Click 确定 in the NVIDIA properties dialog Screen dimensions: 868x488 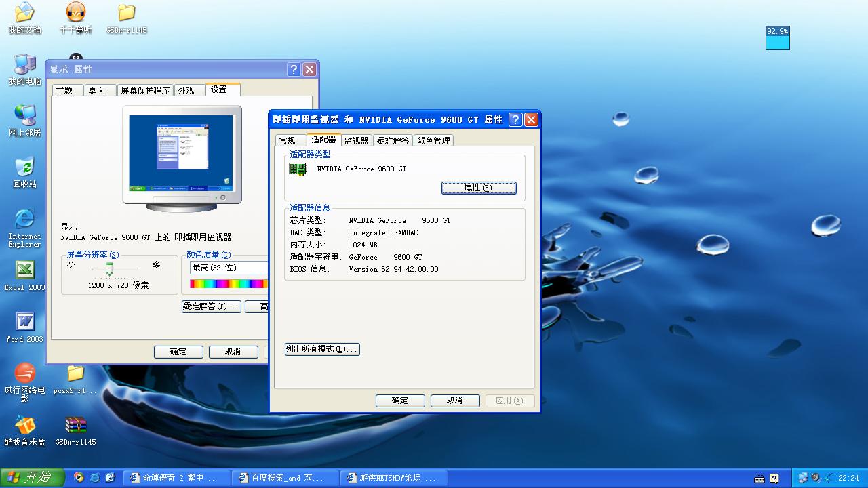[400, 401]
